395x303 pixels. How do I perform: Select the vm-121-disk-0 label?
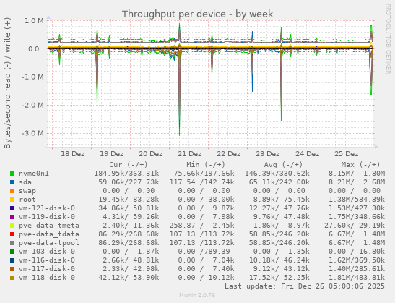click(47, 208)
